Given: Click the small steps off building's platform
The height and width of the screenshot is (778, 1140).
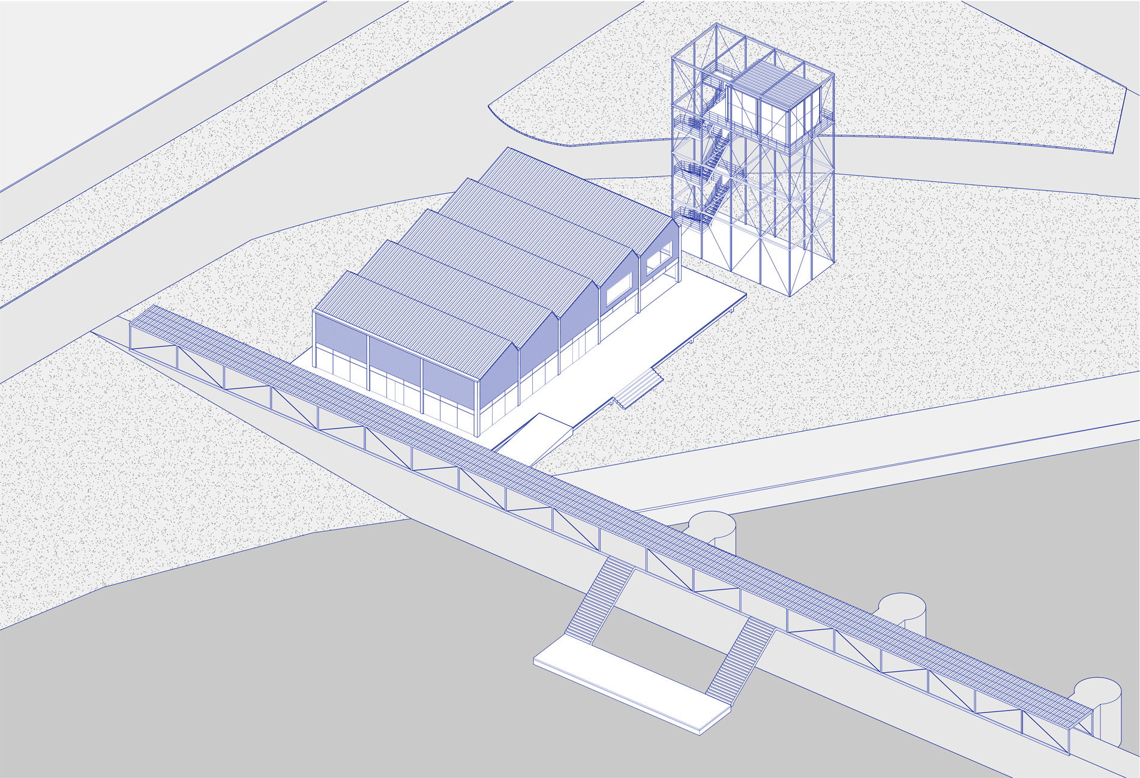Looking at the screenshot, I should pos(638,389).
